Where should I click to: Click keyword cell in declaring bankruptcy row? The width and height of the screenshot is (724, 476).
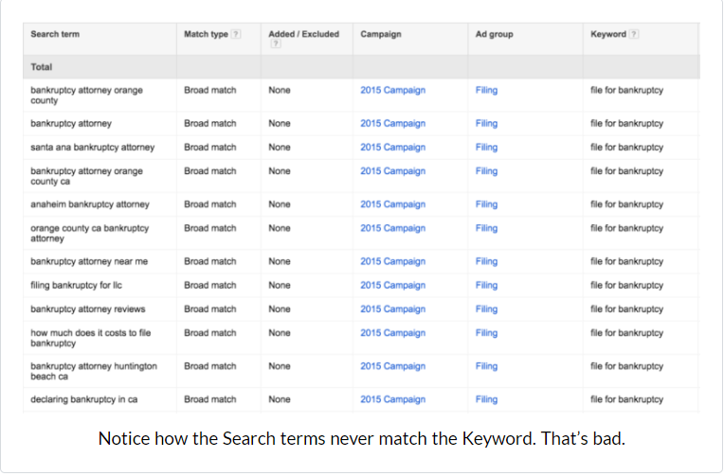click(x=626, y=399)
